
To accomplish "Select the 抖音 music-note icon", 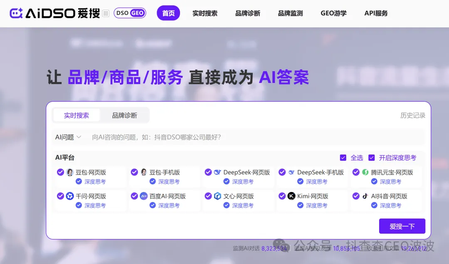I will click(365, 196).
